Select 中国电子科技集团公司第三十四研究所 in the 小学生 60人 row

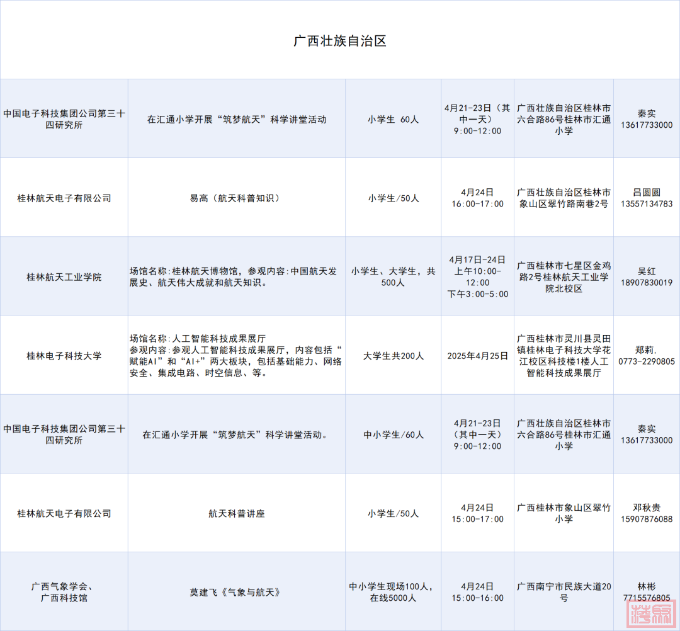point(64,119)
